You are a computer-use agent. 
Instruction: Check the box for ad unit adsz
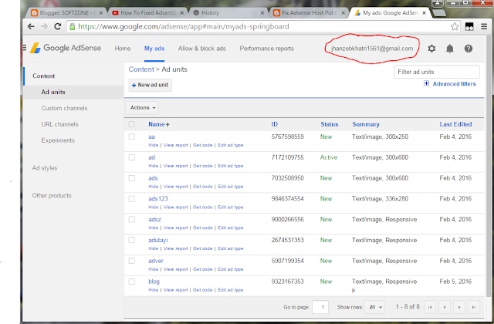click(x=132, y=219)
